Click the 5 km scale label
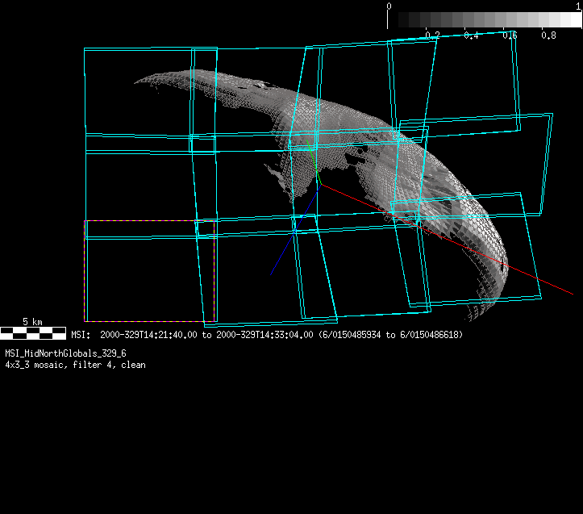 [32, 321]
